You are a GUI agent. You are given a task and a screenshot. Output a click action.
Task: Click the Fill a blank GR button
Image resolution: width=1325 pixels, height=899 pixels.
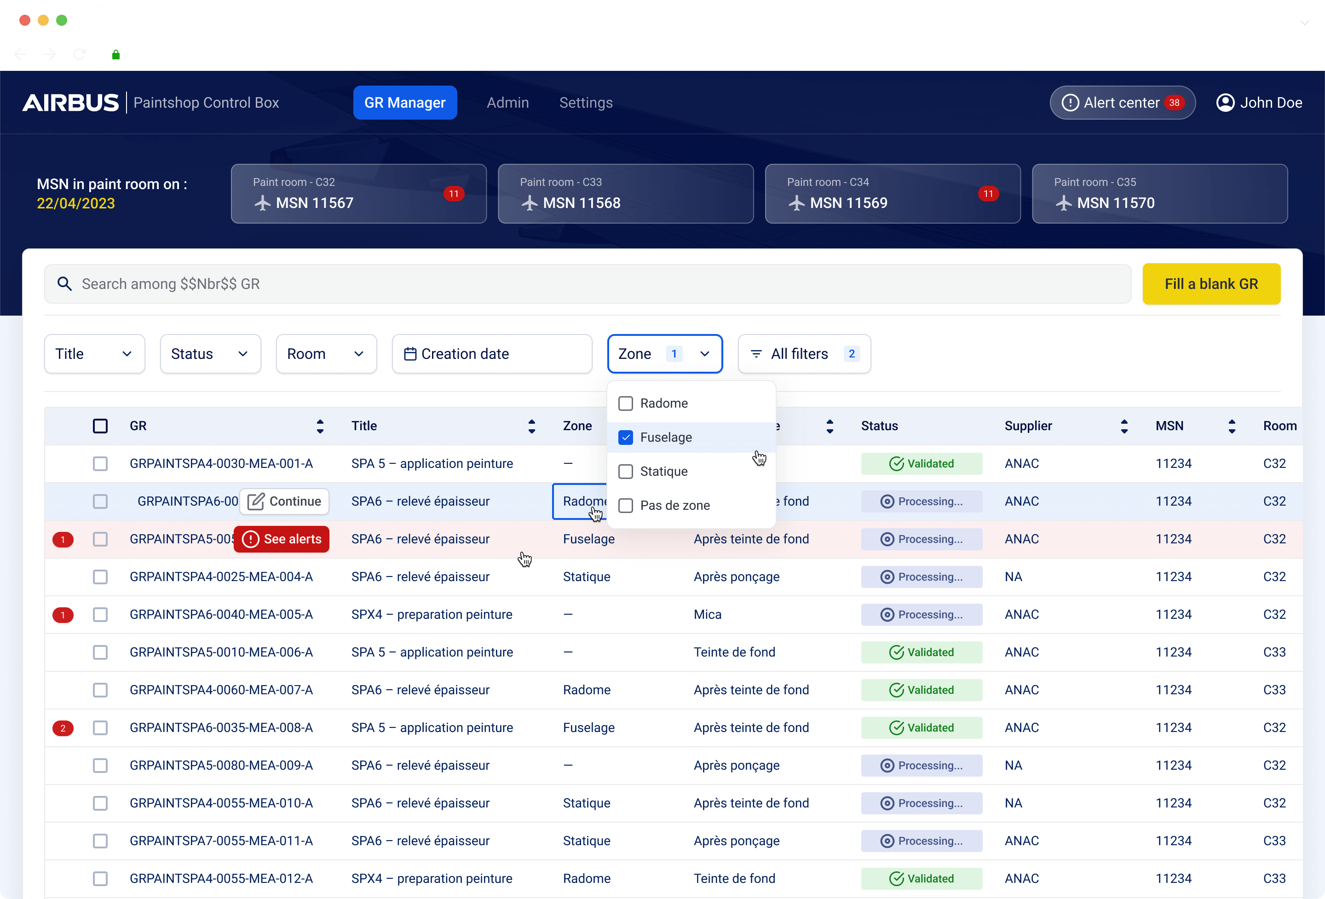(x=1211, y=283)
